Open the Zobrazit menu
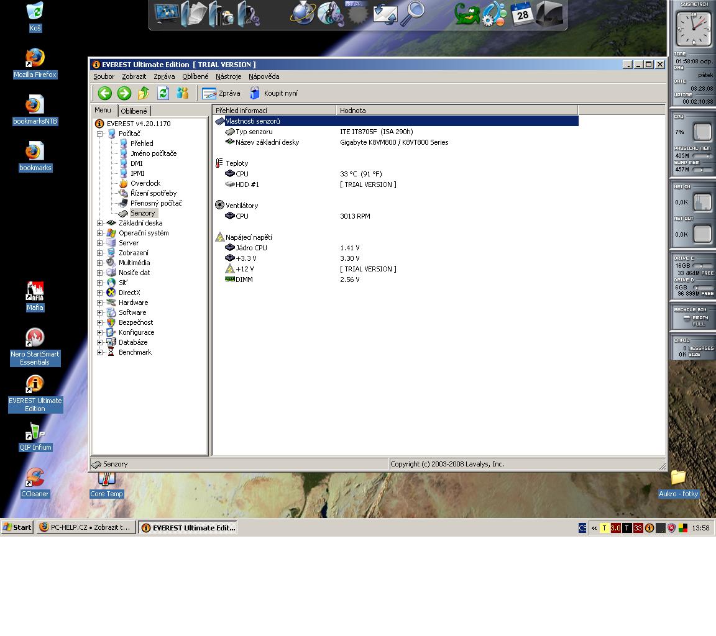Viewport: 716px width, 636px height. coord(134,76)
